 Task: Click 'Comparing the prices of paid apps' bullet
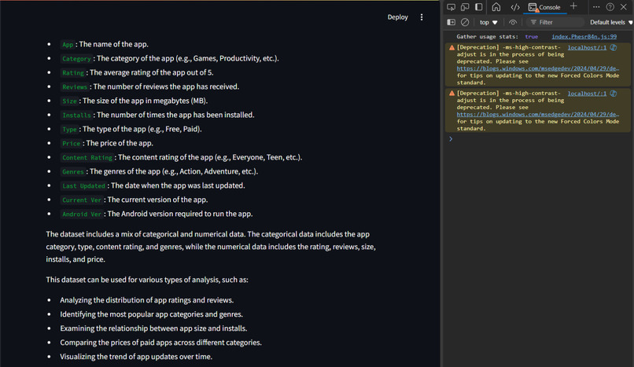pyautogui.click(x=160, y=343)
